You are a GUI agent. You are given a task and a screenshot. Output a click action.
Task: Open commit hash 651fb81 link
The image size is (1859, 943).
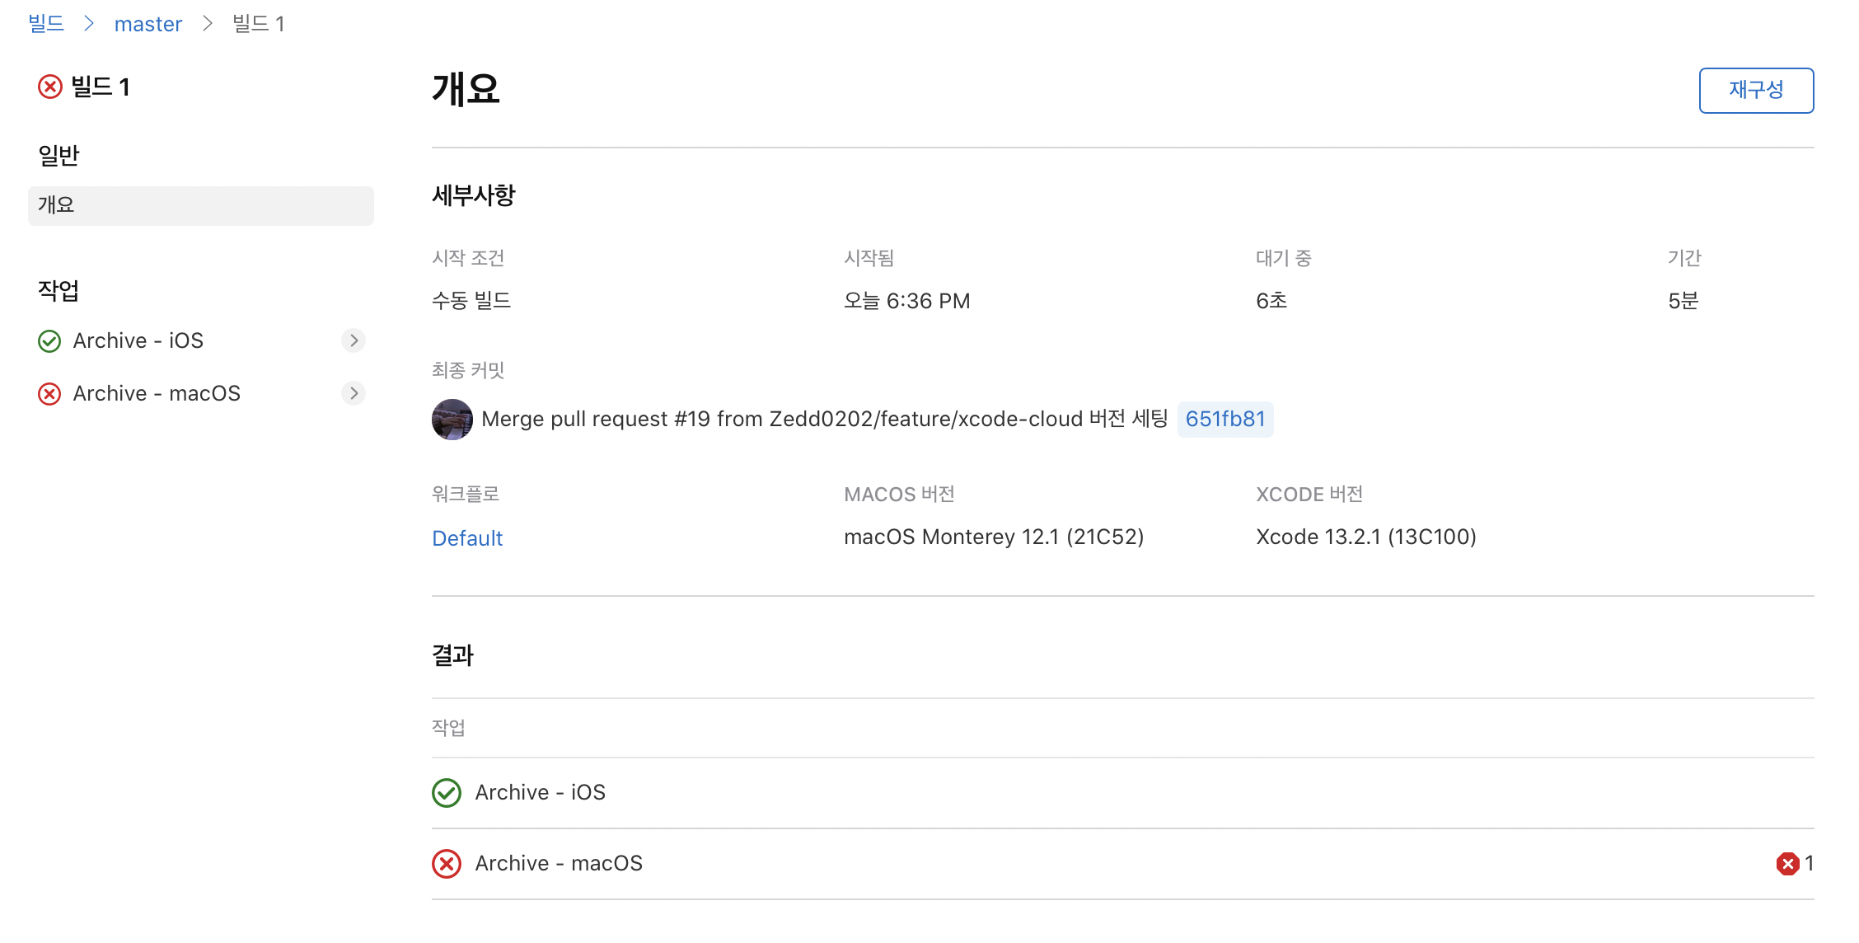point(1225,420)
